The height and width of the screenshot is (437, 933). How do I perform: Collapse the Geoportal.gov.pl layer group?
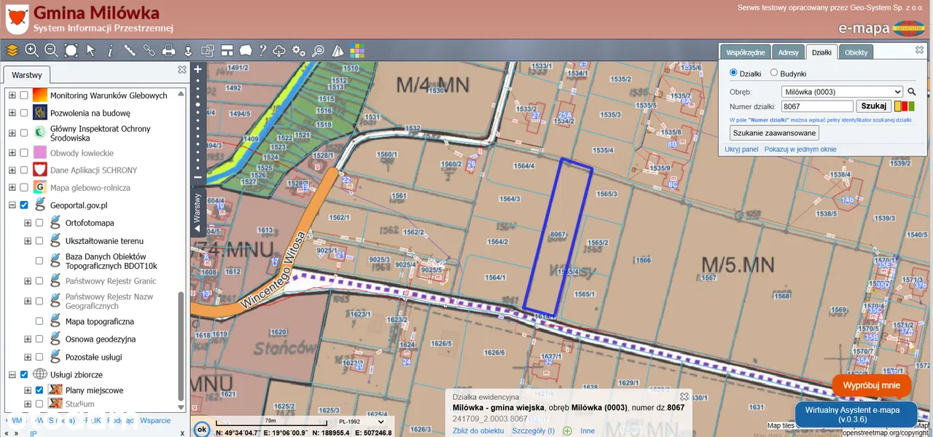(12, 205)
